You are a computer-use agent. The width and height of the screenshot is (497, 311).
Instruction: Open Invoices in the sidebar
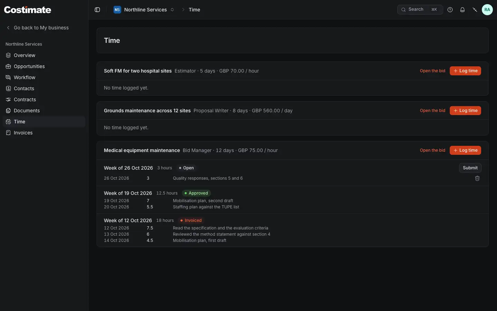pos(44,133)
